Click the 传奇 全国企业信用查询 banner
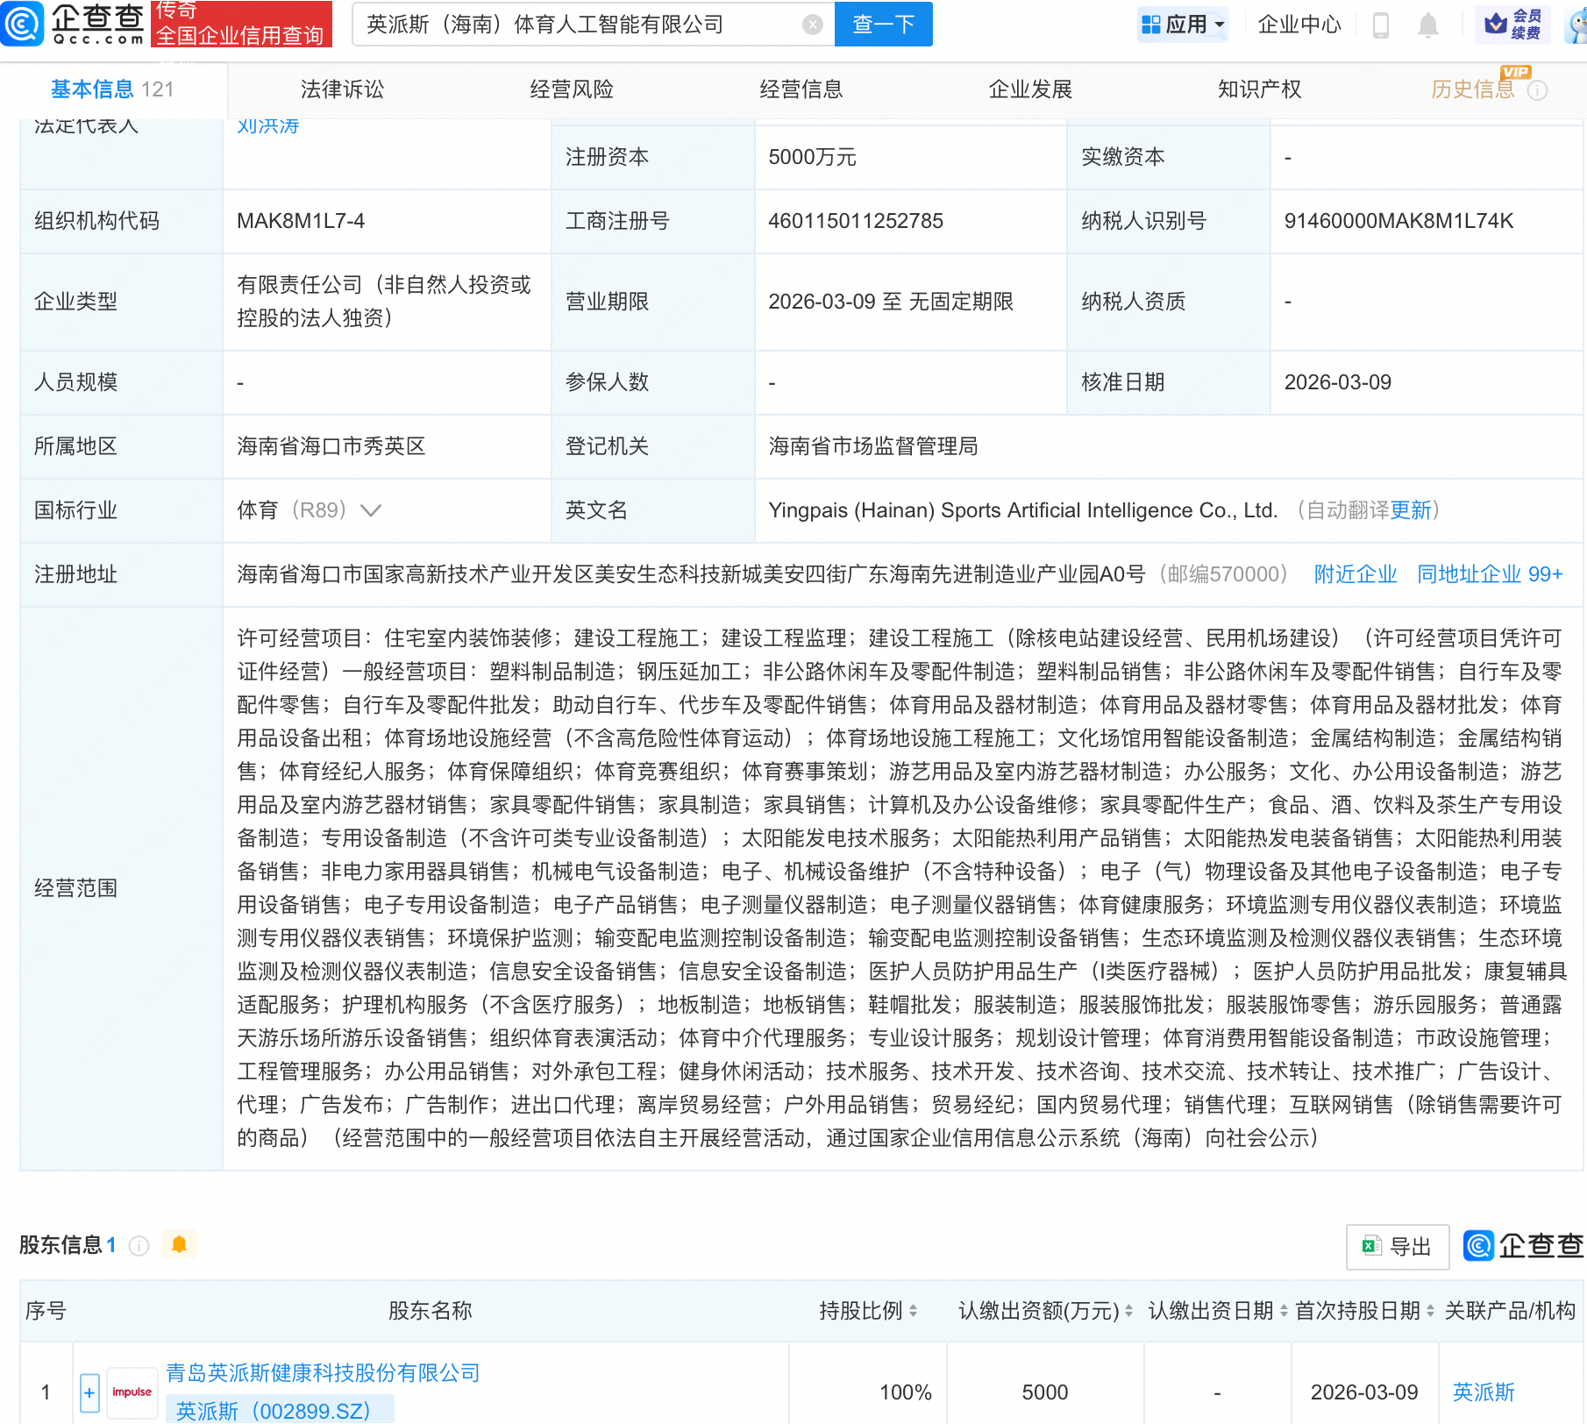1587x1424 pixels. click(241, 24)
